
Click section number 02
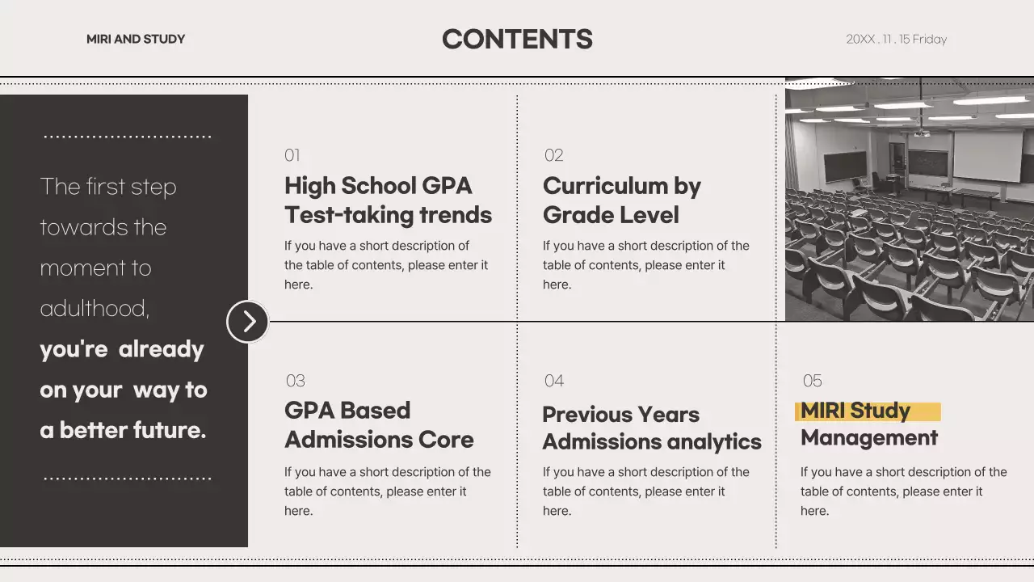pos(553,155)
